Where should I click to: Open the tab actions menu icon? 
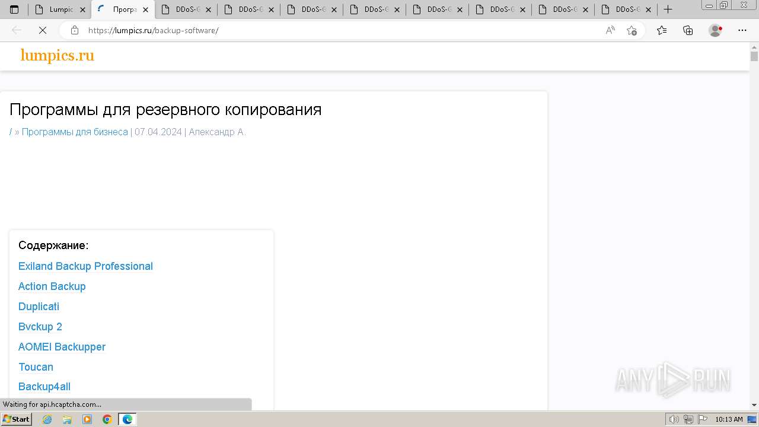click(14, 9)
